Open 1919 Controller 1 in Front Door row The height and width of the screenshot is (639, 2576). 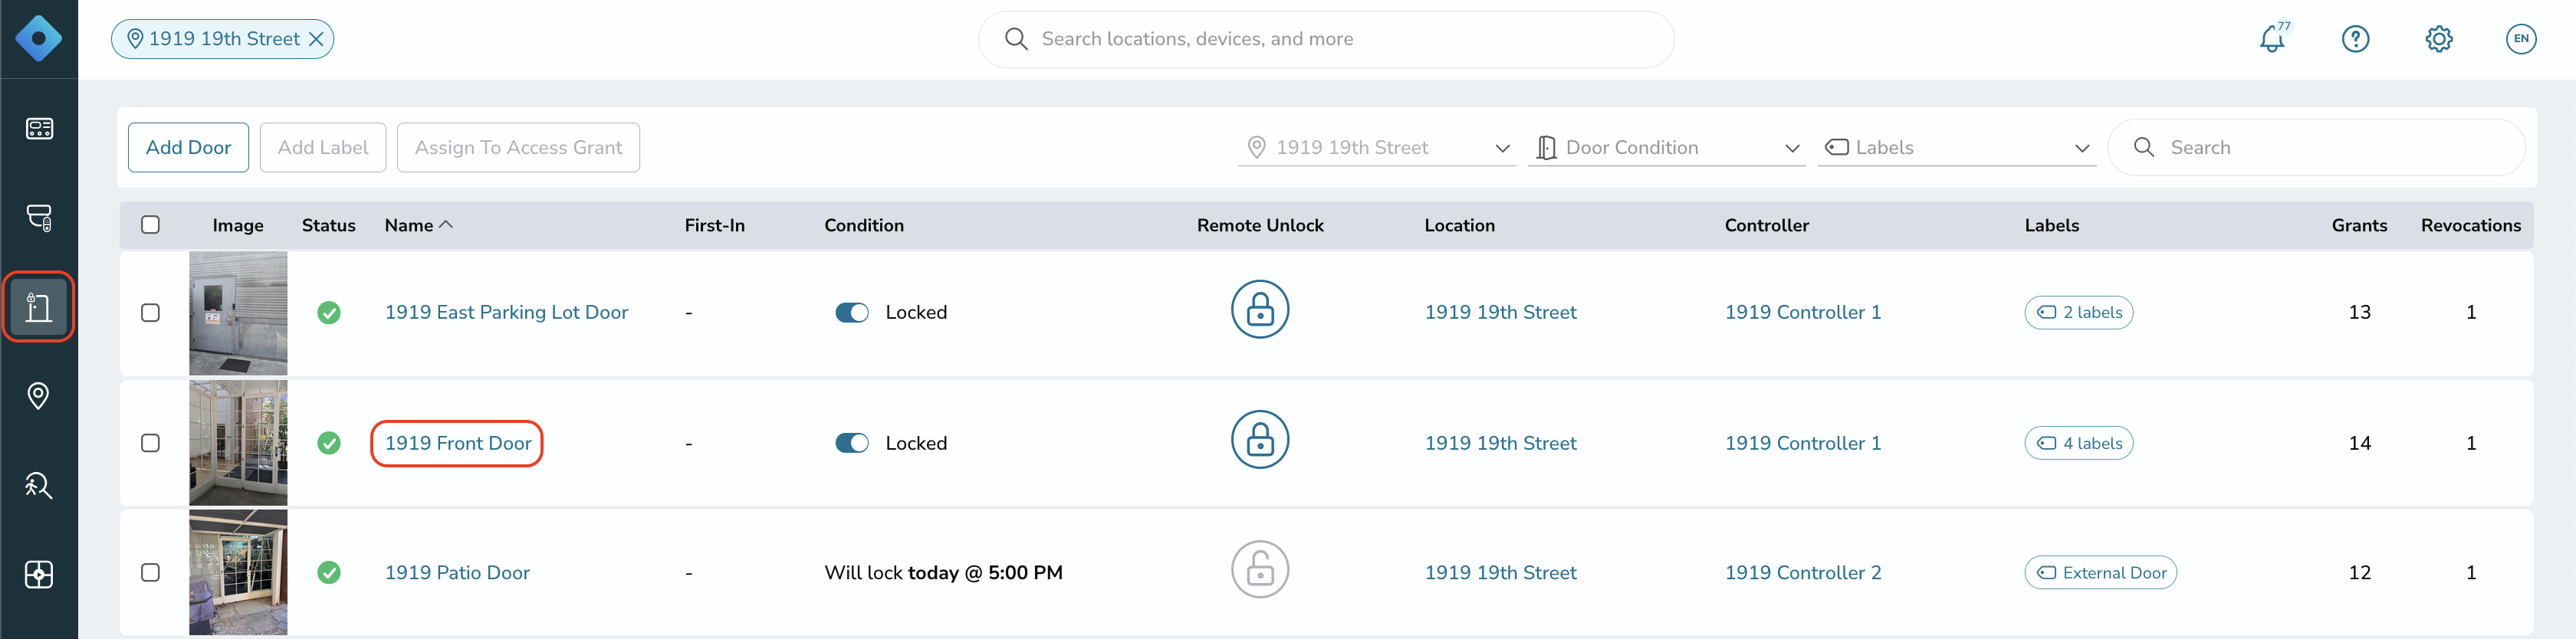pos(1803,443)
